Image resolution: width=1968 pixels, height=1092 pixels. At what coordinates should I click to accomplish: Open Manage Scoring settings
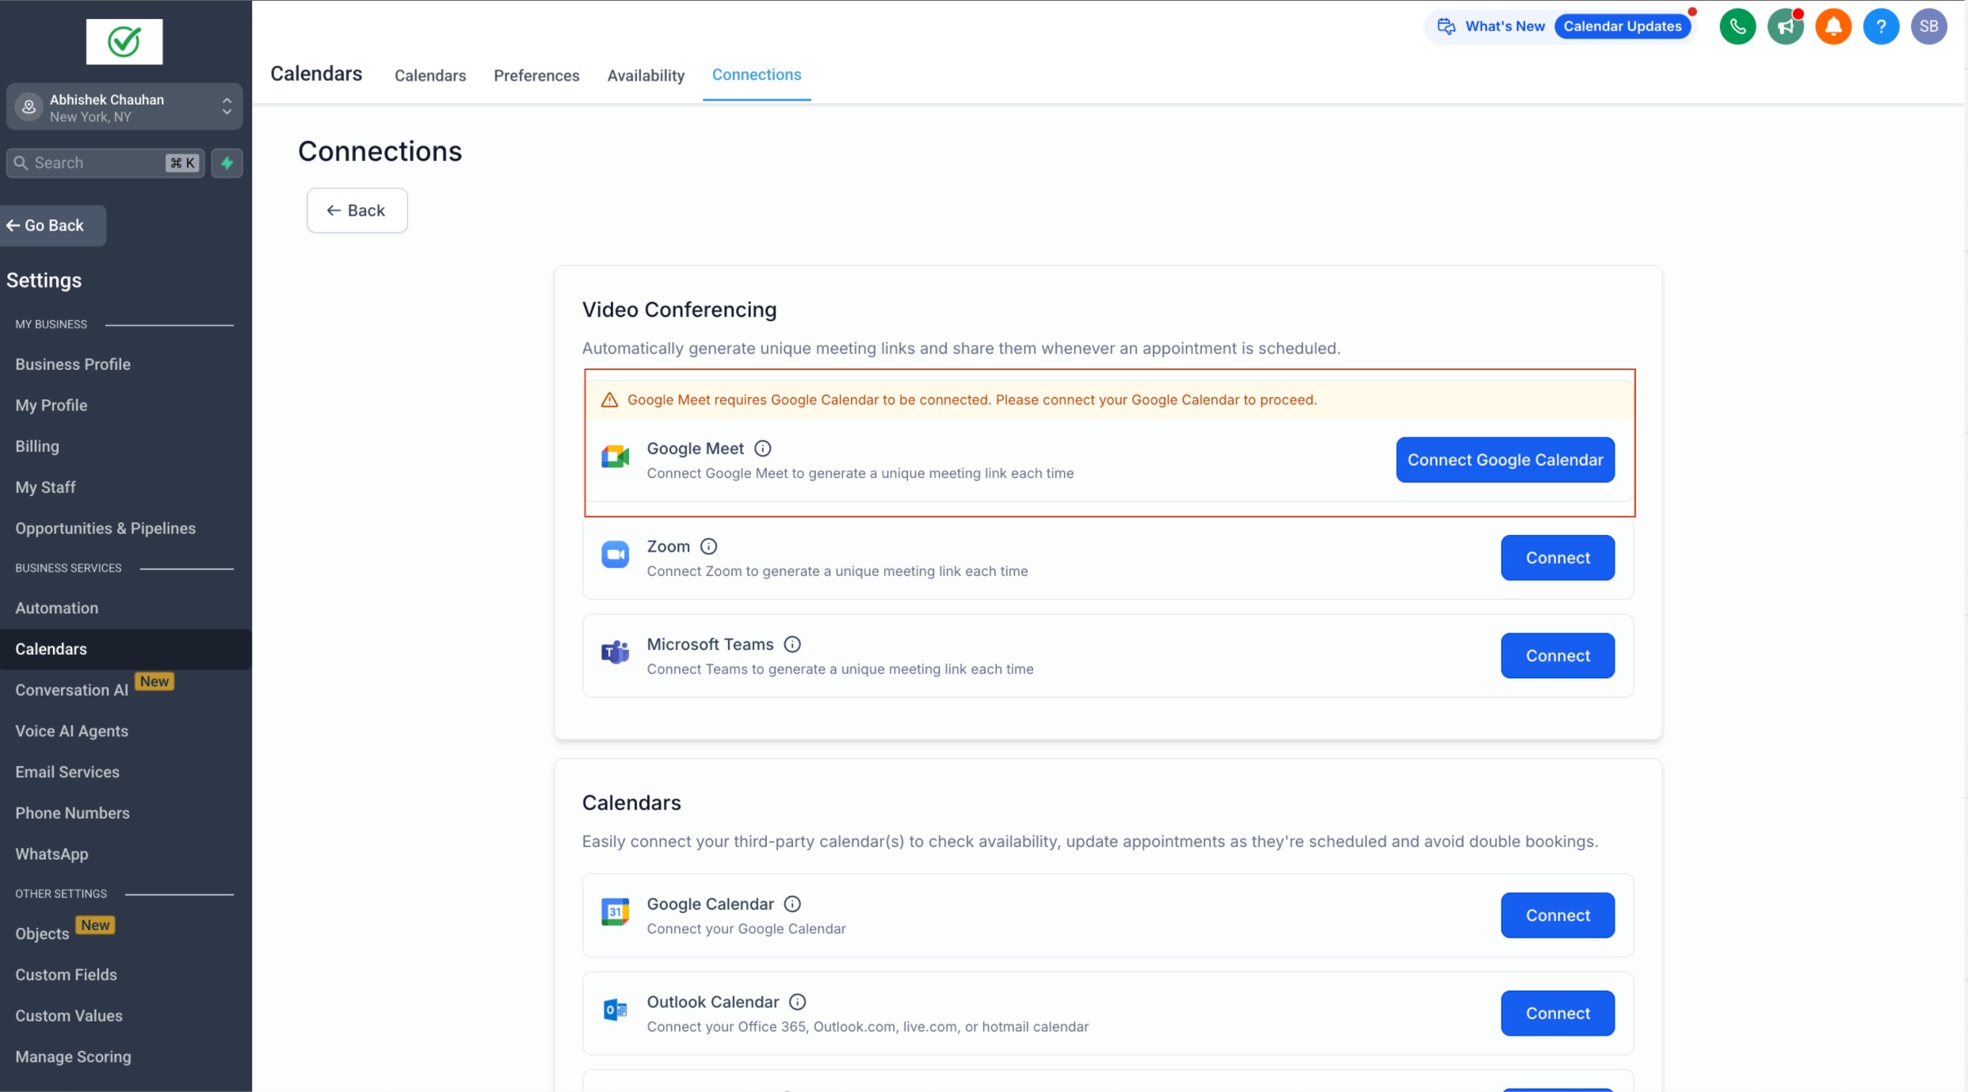tap(73, 1058)
